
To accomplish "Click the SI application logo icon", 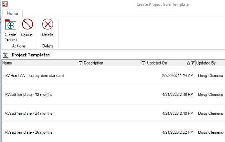I will [5, 4].
